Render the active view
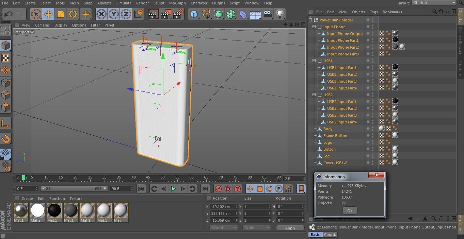 pos(153,14)
